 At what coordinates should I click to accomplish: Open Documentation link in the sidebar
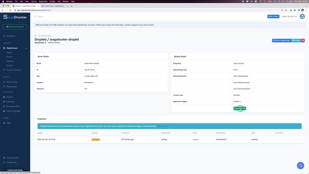[x=13, y=158]
